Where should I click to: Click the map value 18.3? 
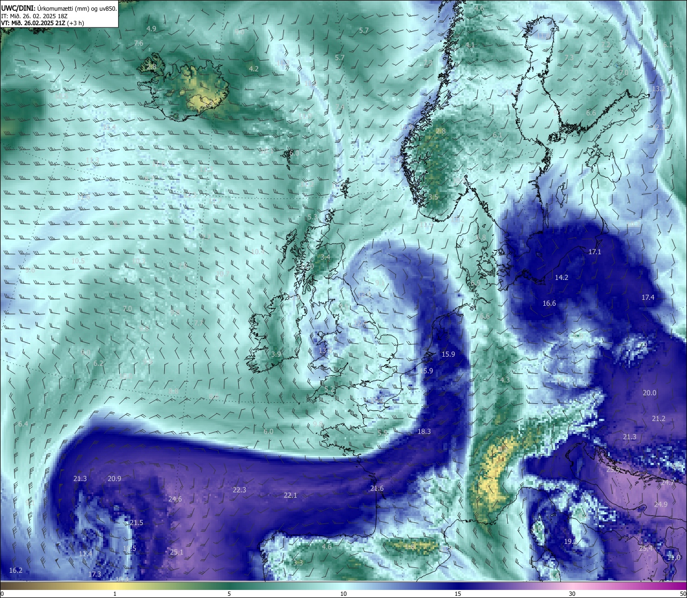(424, 431)
